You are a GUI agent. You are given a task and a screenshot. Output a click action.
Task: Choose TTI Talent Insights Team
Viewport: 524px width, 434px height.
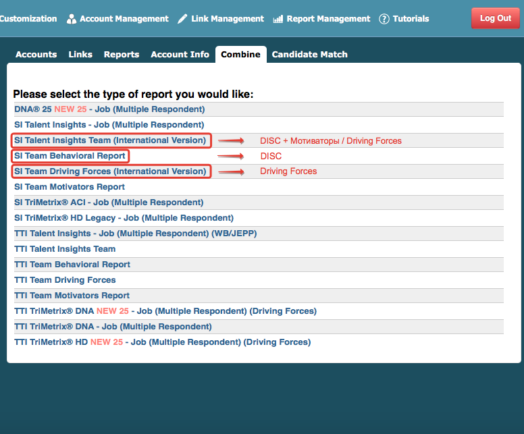(65, 249)
